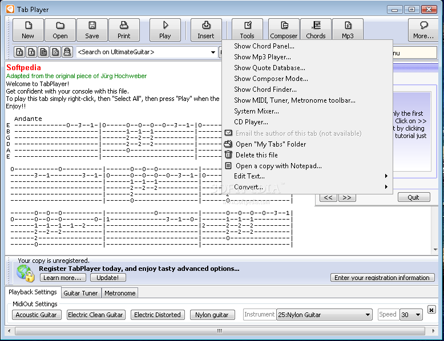Select CD Player... menu entry

pos(307,122)
